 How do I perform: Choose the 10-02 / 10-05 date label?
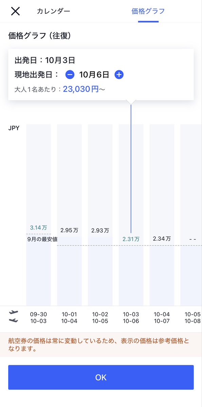coord(100,318)
